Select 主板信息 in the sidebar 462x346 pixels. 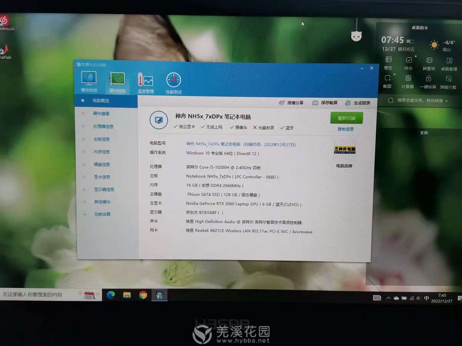(x=101, y=139)
